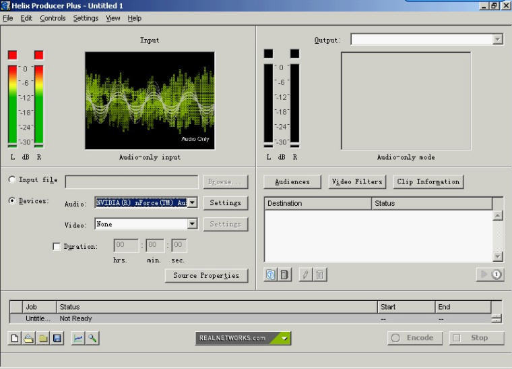This screenshot has width=512, height=369.
Task: Expand the Video device dropdown
Action: 192,224
